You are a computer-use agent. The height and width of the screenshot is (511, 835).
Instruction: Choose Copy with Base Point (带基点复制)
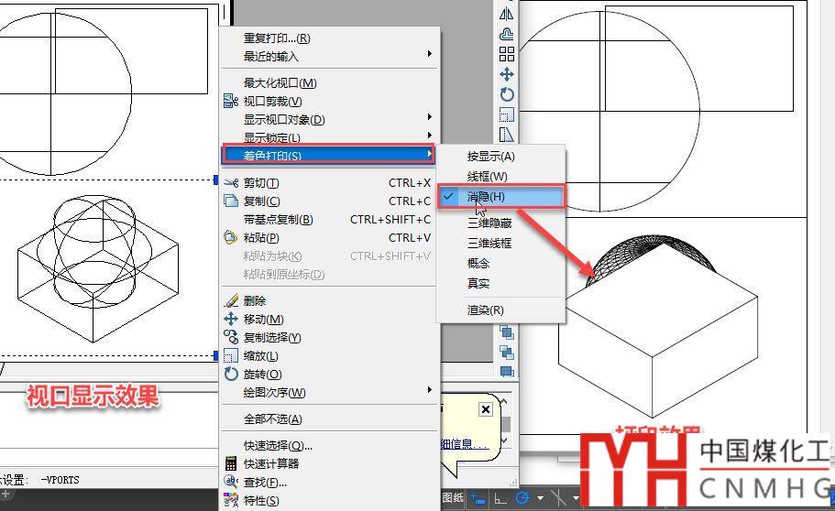click(329, 219)
